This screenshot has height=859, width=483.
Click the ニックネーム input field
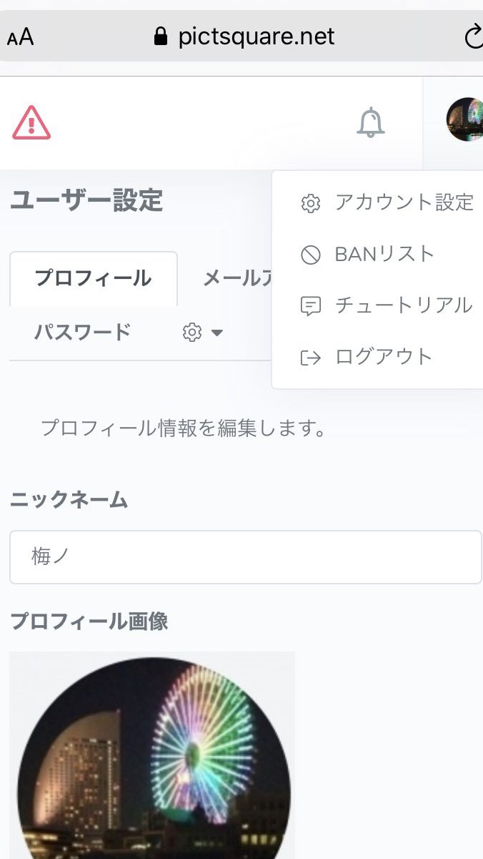(x=245, y=556)
